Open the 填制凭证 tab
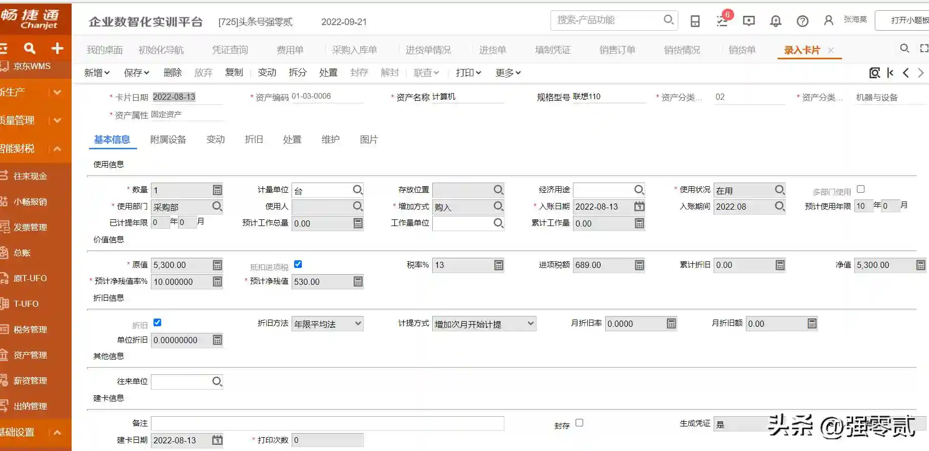The width and height of the screenshot is (929, 451). point(552,50)
